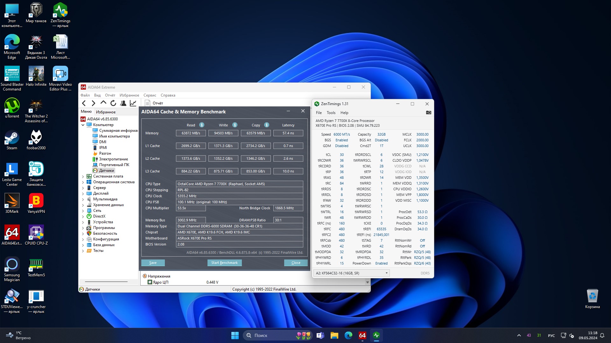Click the ZenTimings icon in the taskbar

click(x=376, y=335)
